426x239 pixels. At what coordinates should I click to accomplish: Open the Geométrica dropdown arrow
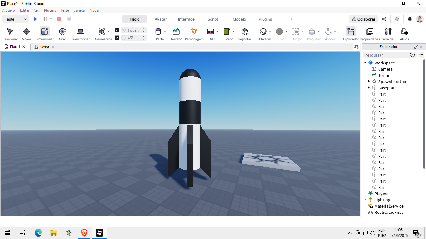[109, 31]
